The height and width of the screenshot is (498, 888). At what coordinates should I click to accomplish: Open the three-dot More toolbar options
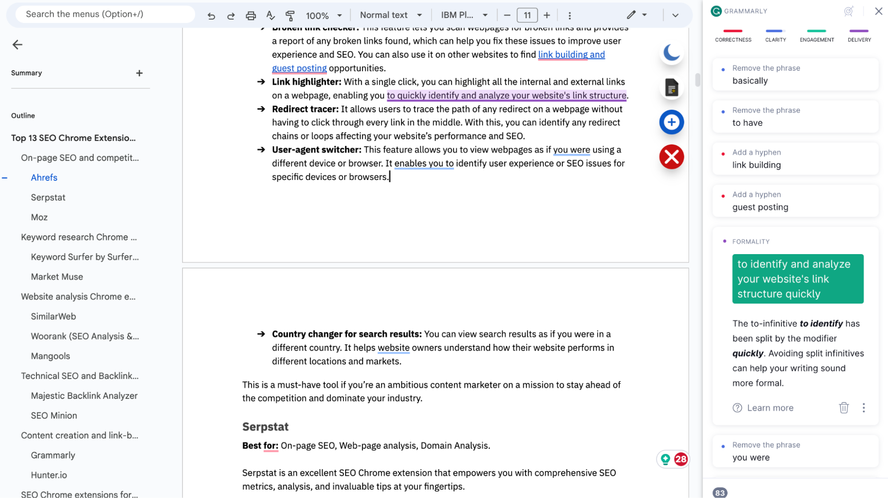coord(569,16)
